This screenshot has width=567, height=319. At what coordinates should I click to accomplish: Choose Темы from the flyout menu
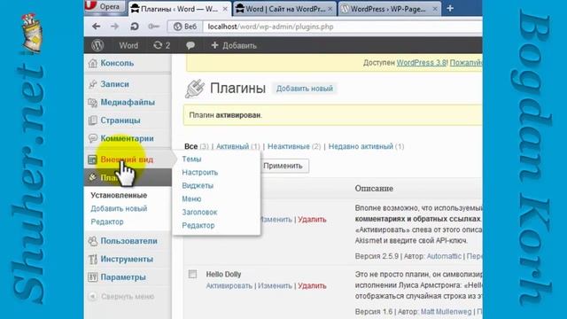[x=191, y=159]
